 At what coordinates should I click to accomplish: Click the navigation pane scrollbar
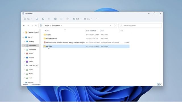click(x=40, y=62)
